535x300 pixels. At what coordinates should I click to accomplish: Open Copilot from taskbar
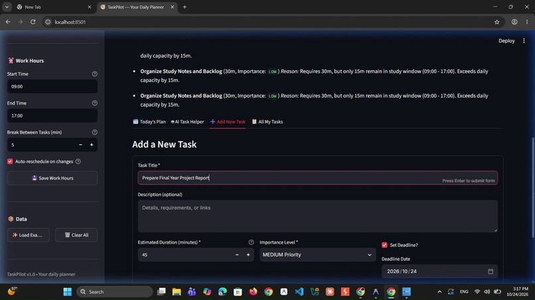[207, 292]
